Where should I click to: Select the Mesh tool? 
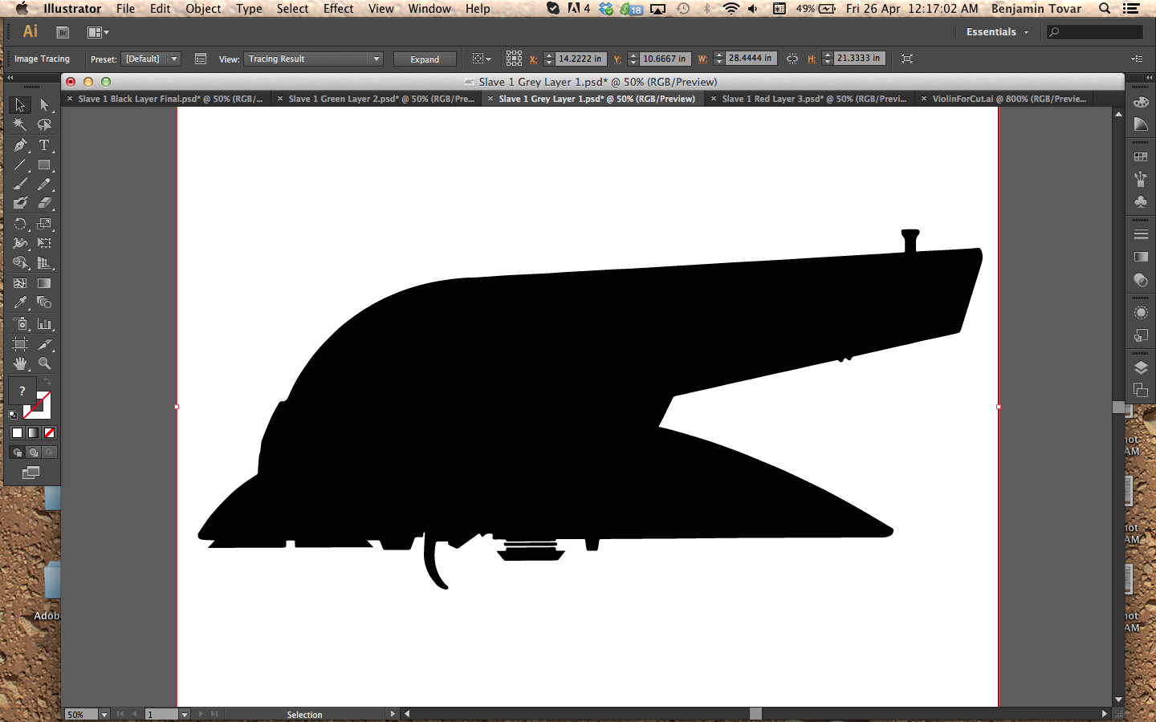coord(20,283)
